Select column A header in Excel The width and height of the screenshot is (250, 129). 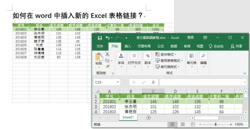[x=109, y=91]
